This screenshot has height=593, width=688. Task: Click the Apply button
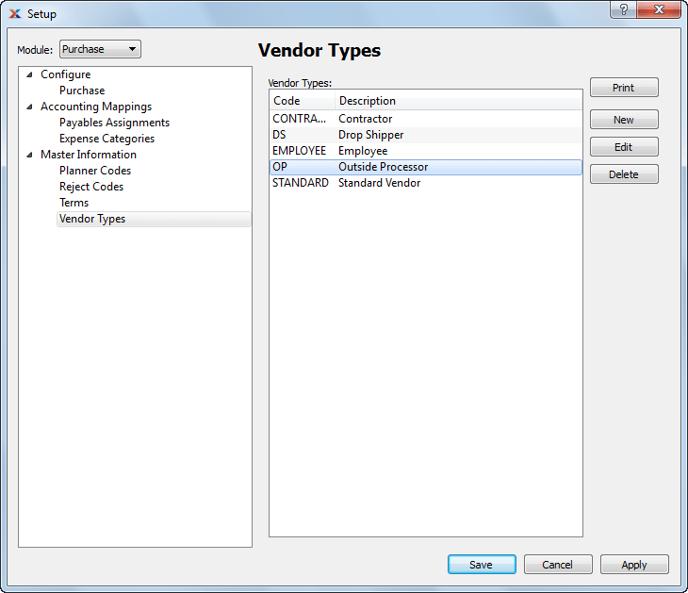coord(634,565)
